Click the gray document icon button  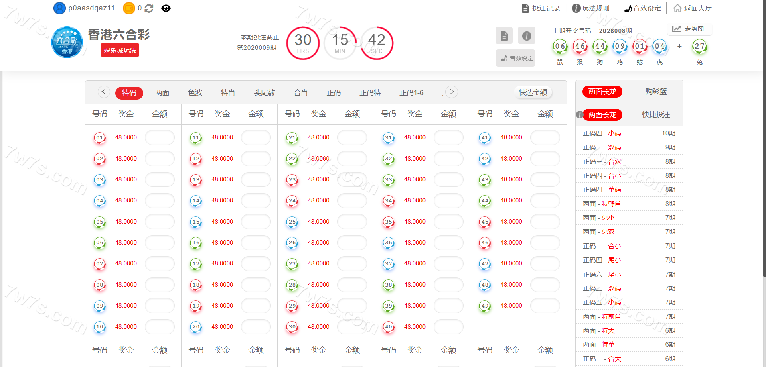[504, 36]
